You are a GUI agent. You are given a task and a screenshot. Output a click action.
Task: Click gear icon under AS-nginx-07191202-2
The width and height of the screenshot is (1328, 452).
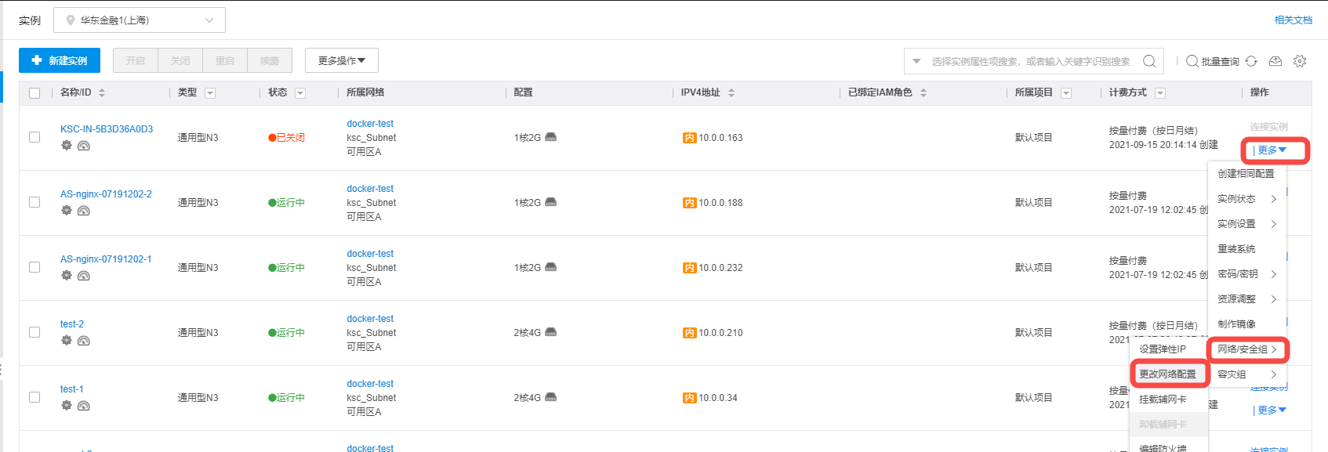(x=67, y=211)
